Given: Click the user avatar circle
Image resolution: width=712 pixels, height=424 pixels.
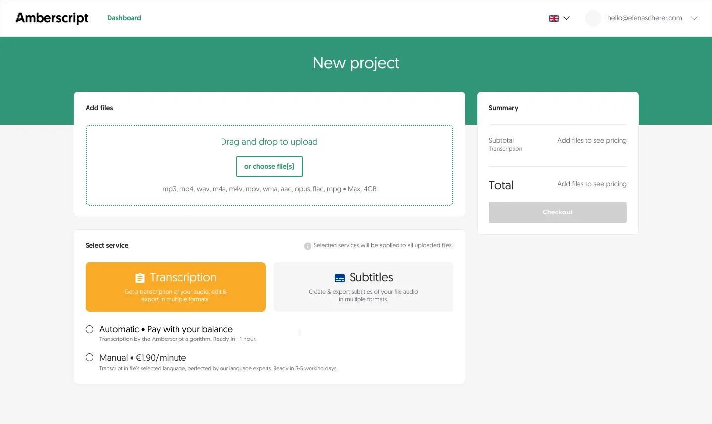Looking at the screenshot, I should tap(593, 18).
